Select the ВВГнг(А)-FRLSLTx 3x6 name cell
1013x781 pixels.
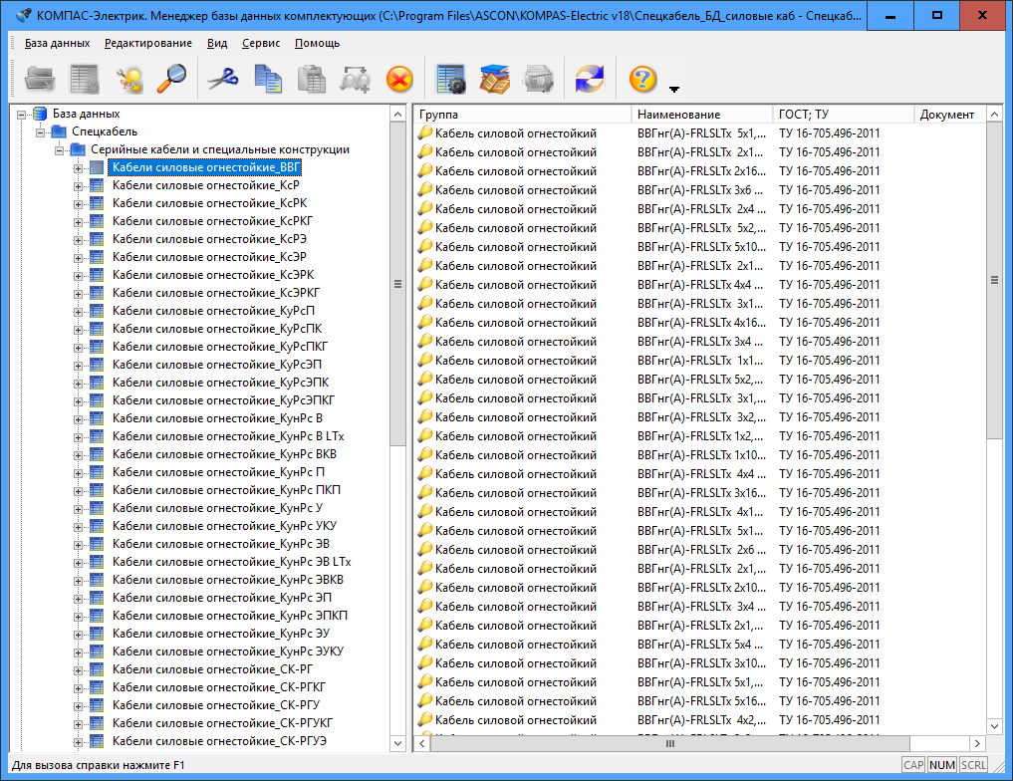click(700, 190)
